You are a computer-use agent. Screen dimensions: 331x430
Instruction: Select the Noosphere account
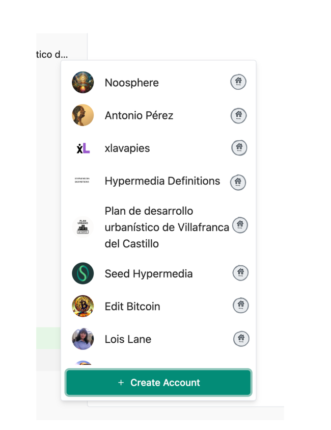131,83
